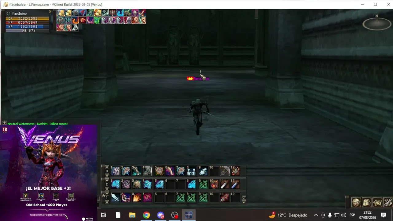Activate the blue beast skill in bar 2 slot 1
Viewport: 393px width, 221px height.
click(115, 184)
